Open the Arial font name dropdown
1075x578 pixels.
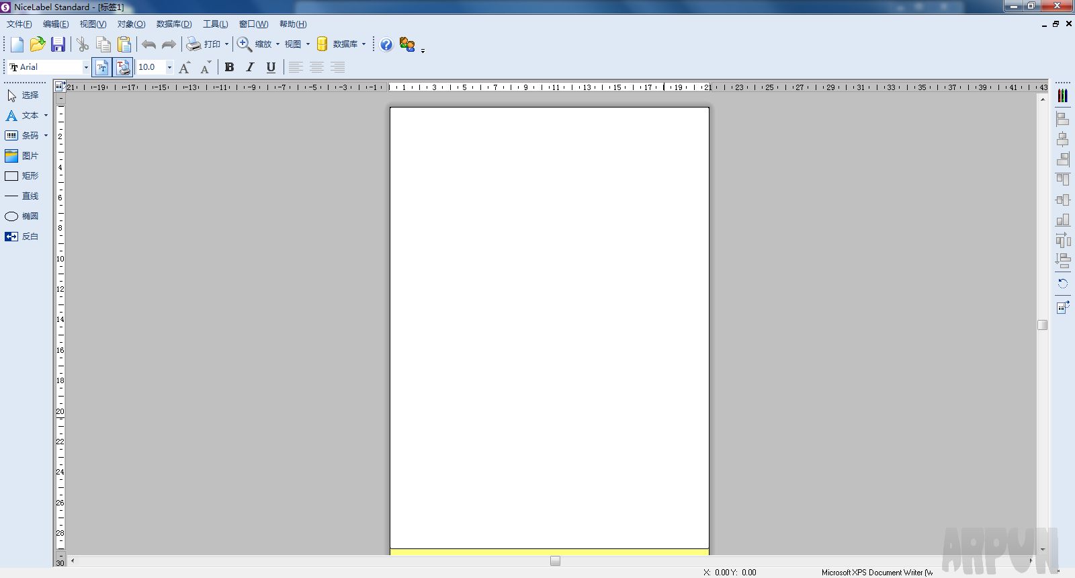point(86,67)
